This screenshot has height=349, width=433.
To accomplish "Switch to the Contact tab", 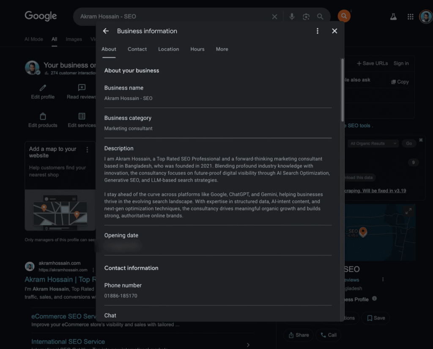I will (137, 49).
